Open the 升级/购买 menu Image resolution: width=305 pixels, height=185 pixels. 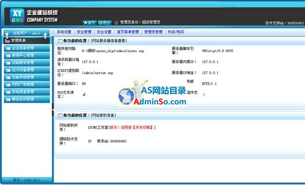176,32
